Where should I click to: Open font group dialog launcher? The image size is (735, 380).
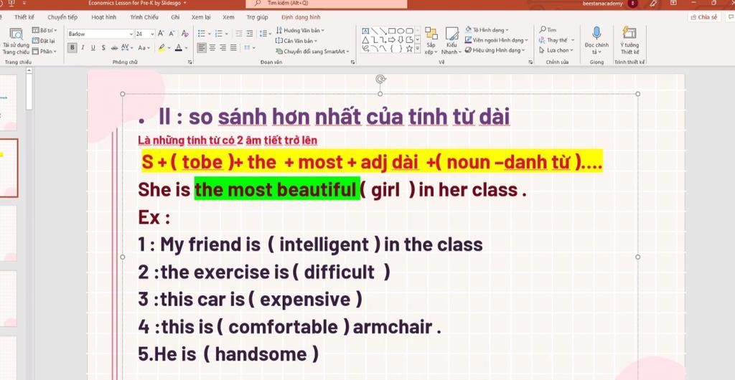[x=189, y=62]
